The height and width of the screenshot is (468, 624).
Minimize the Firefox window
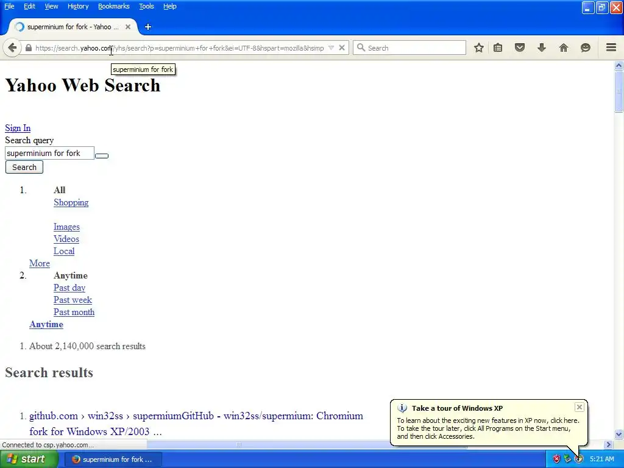click(x=588, y=7)
